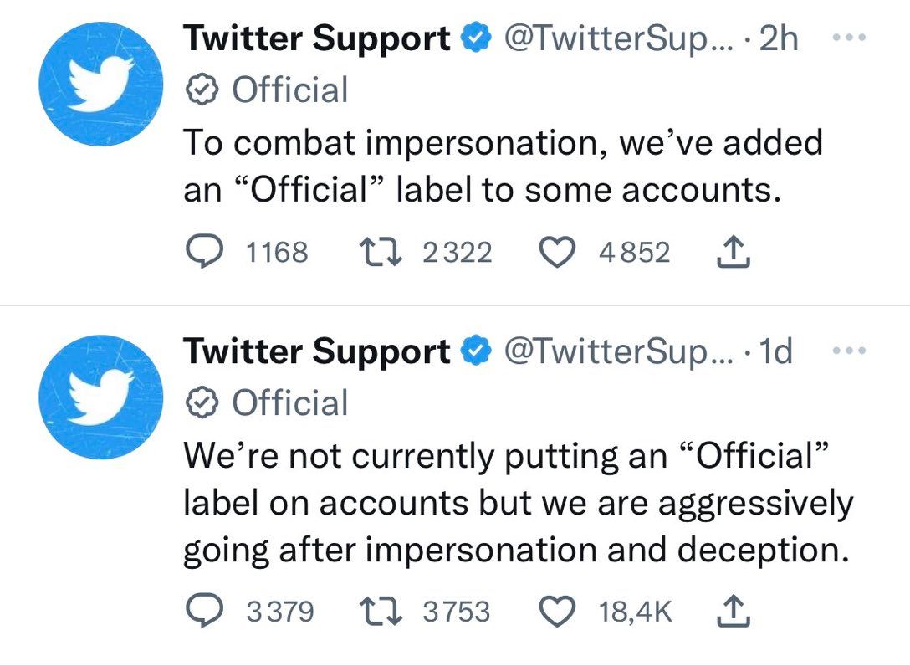The image size is (910, 666).
Task: Reply to the tweet with 3379 replies
Action: point(202,611)
